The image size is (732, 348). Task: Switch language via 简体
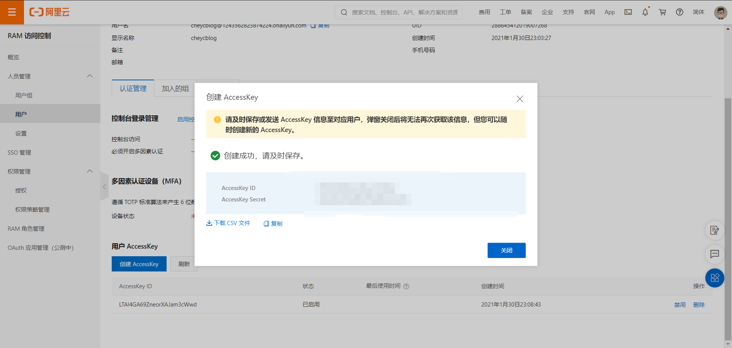(698, 12)
